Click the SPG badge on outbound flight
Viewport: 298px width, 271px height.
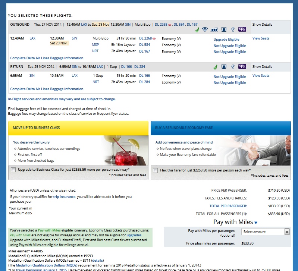pyautogui.click(x=242, y=29)
